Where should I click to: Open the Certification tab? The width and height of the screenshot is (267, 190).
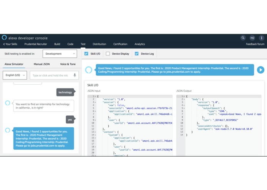(120, 44)
